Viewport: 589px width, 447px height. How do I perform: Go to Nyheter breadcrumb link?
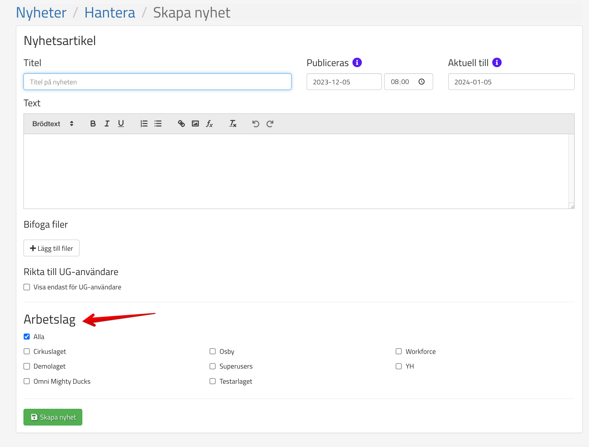41,13
